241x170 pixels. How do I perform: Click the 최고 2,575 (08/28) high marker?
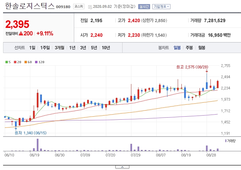tap(192, 67)
